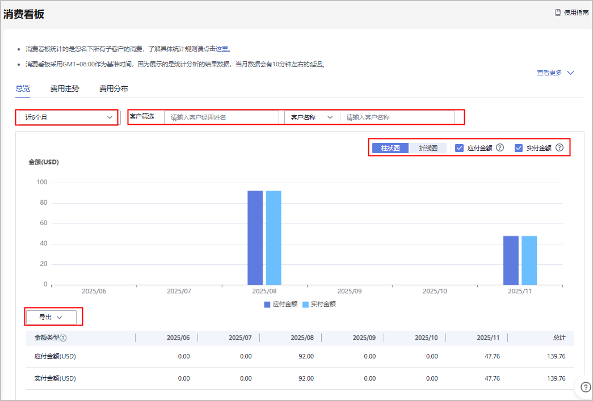Open the 使用指南 usage guide icon
Viewport: 593px width, 401px height.
[558, 12]
